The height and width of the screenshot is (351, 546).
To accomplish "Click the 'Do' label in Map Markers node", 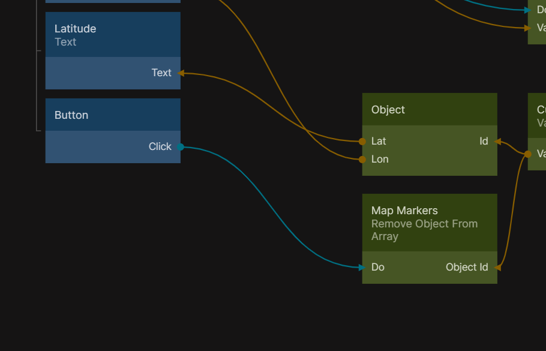I will click(378, 267).
